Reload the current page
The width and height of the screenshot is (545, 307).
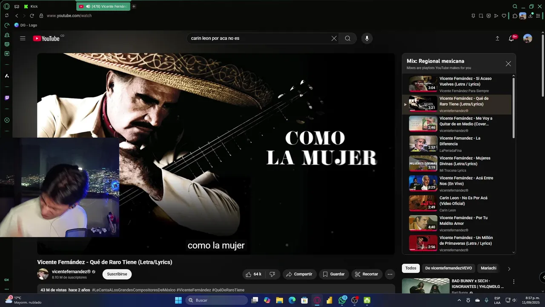click(32, 16)
